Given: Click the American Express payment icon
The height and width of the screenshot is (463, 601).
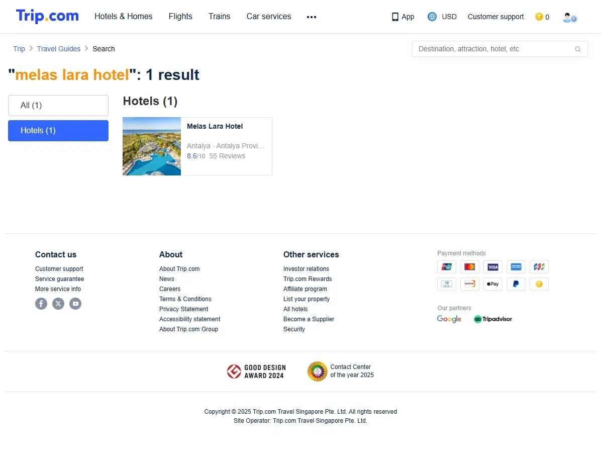Looking at the screenshot, I should tap(516, 266).
